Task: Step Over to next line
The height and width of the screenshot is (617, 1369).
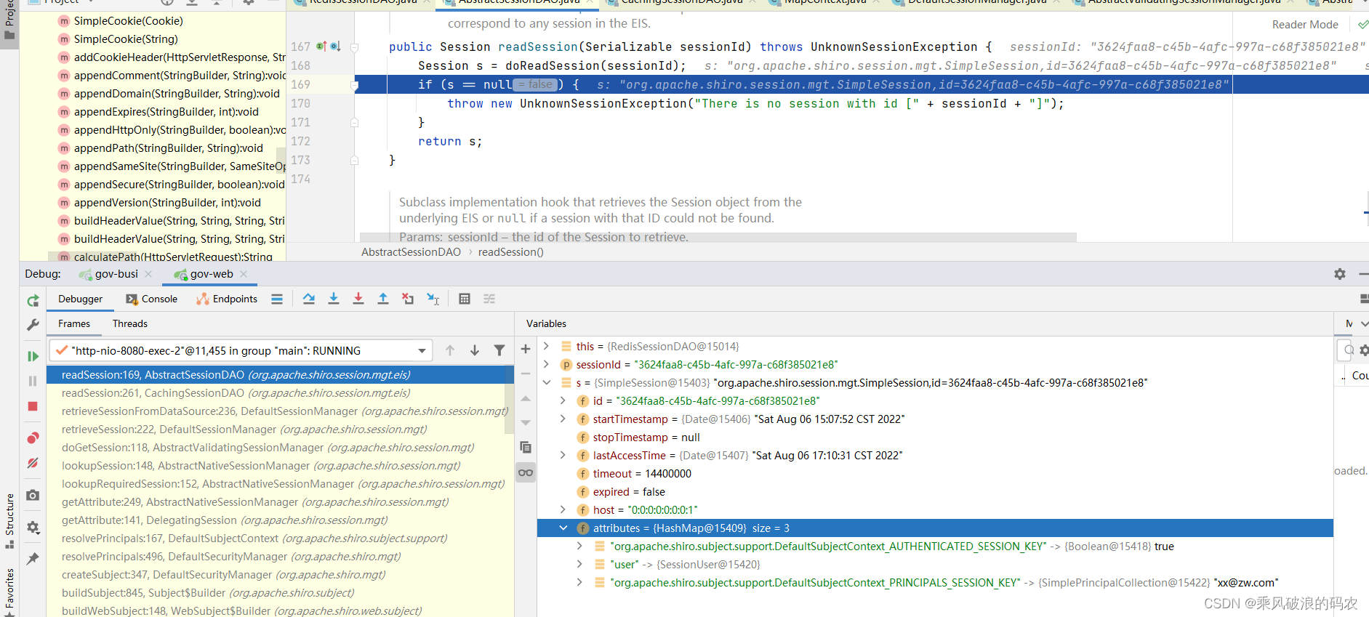Action: click(309, 299)
